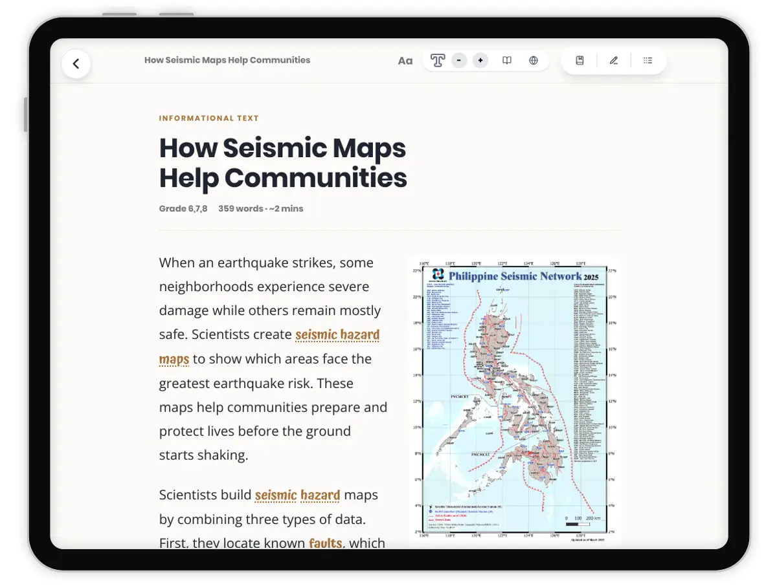Open the Aa text appearance settings
777x586 pixels.
(405, 61)
